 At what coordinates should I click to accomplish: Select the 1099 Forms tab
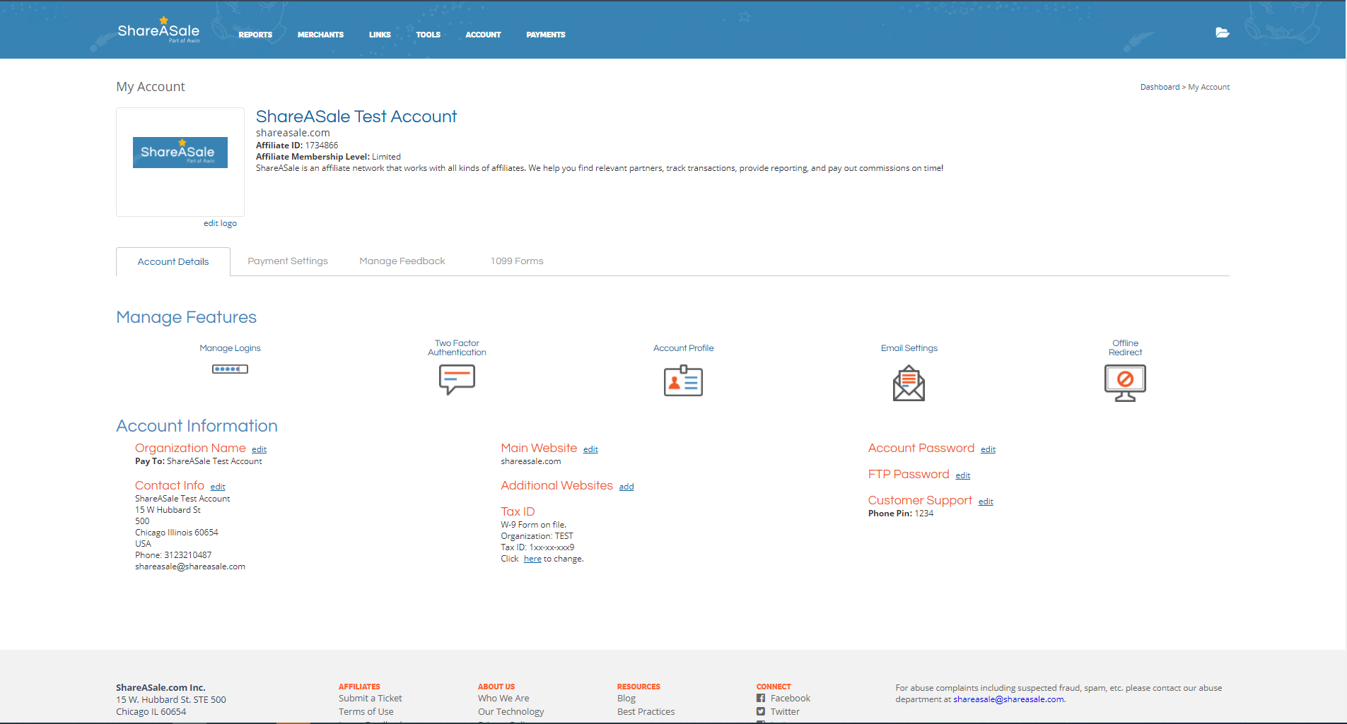[x=517, y=261]
